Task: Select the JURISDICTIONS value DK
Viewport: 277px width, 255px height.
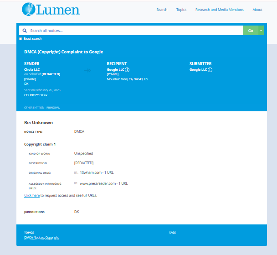Action: (x=77, y=212)
